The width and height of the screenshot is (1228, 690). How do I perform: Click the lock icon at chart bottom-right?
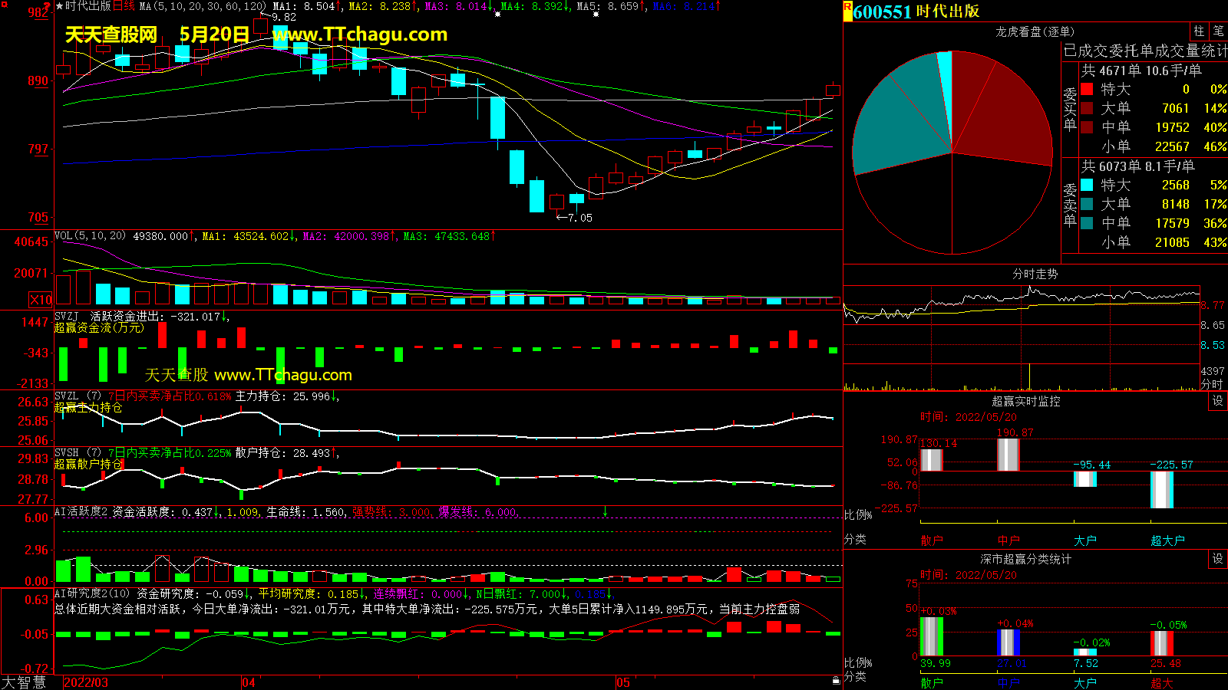(x=836, y=680)
